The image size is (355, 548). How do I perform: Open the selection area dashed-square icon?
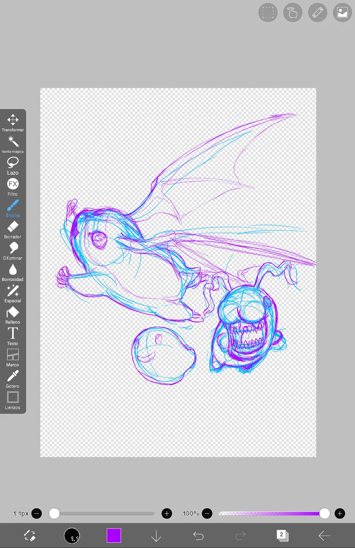(x=268, y=12)
